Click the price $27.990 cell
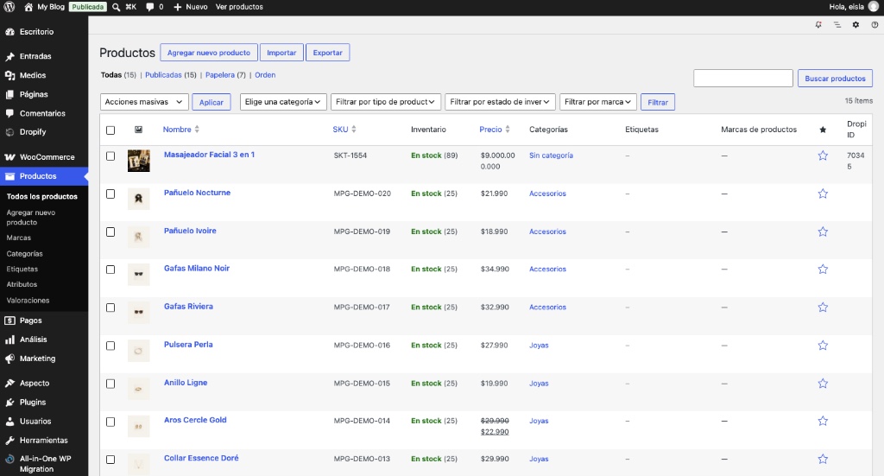The height and width of the screenshot is (476, 884). point(495,346)
